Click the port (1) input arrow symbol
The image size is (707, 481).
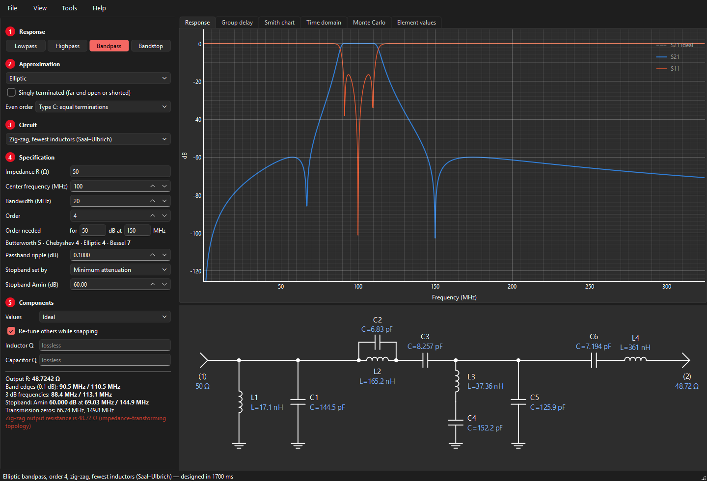(x=204, y=360)
